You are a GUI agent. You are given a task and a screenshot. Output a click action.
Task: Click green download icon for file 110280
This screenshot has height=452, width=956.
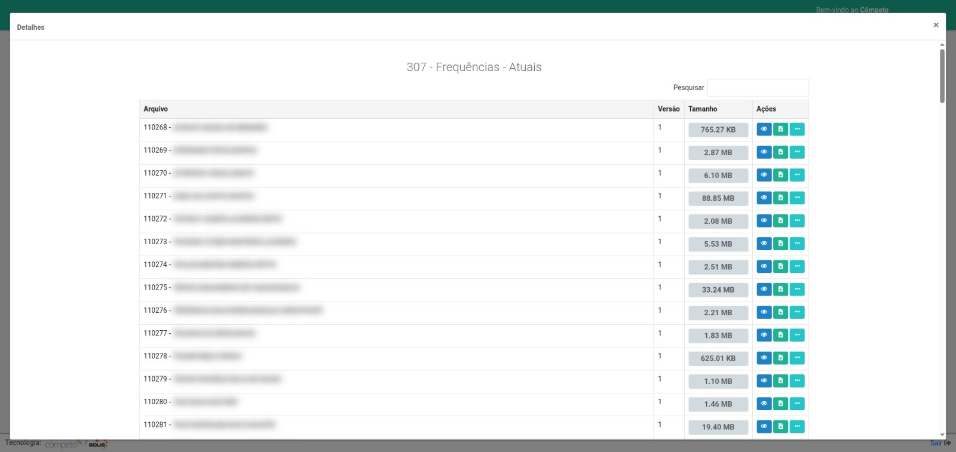[x=780, y=404]
